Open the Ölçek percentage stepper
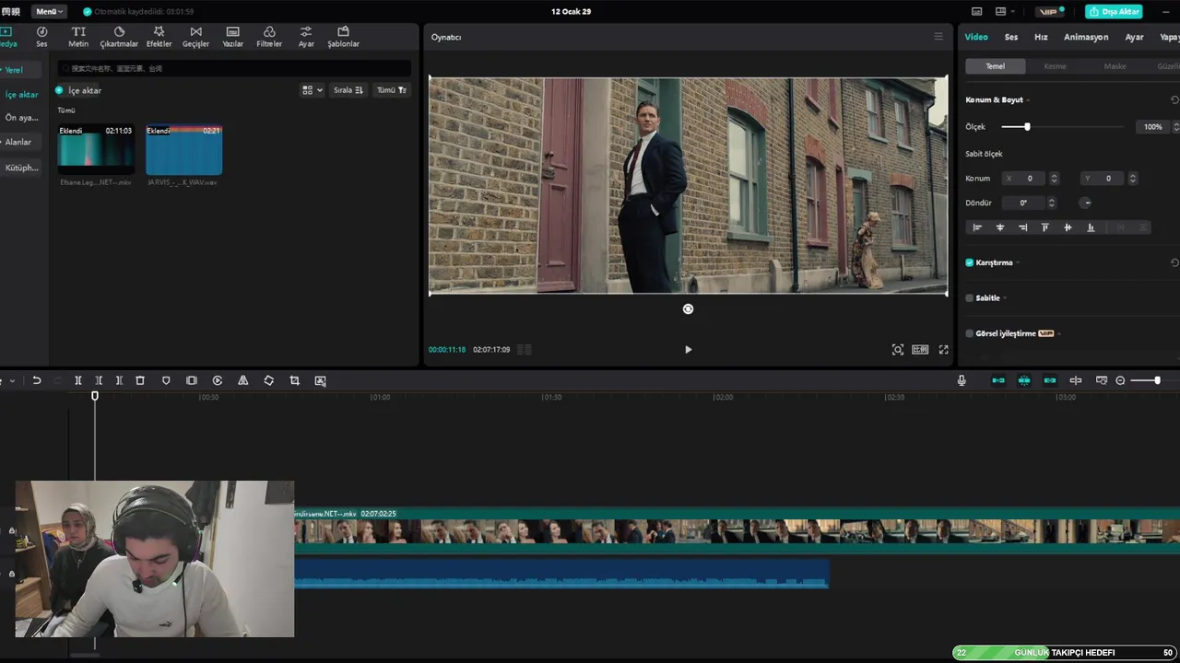This screenshot has width=1180, height=663. [x=1175, y=127]
